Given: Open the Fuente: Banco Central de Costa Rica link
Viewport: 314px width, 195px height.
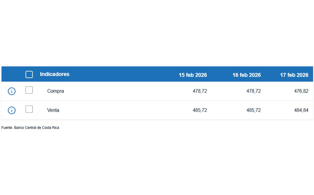Looking at the screenshot, I should point(30,128).
